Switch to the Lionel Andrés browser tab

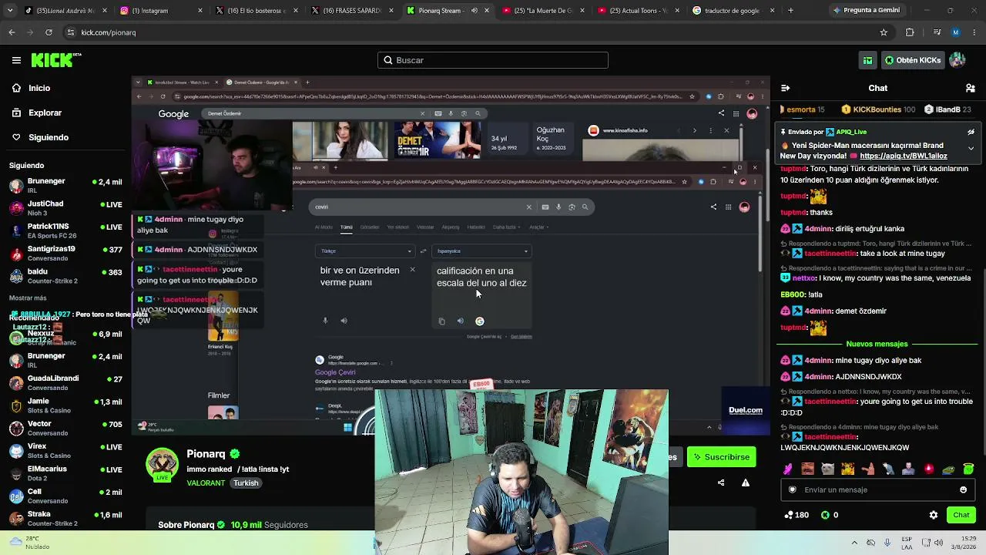click(65, 11)
